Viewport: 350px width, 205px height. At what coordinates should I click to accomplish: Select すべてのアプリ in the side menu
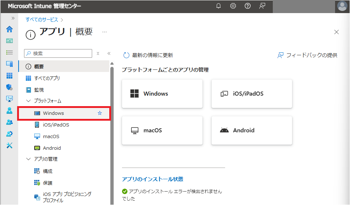(64, 78)
